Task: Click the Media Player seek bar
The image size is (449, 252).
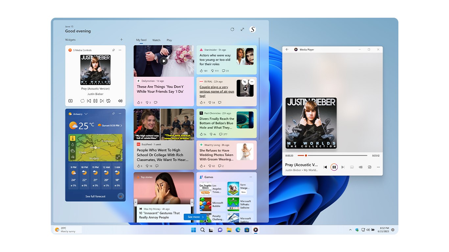Action: pyautogui.click(x=332, y=156)
